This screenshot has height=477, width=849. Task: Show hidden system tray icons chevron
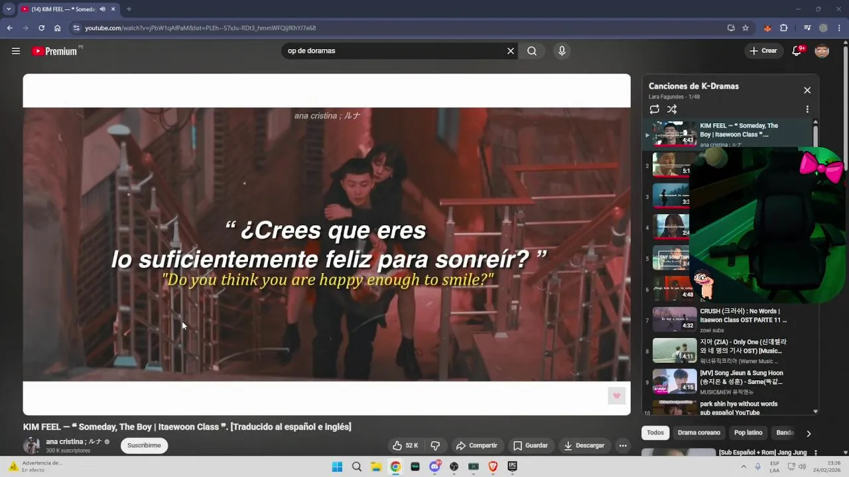(x=744, y=466)
